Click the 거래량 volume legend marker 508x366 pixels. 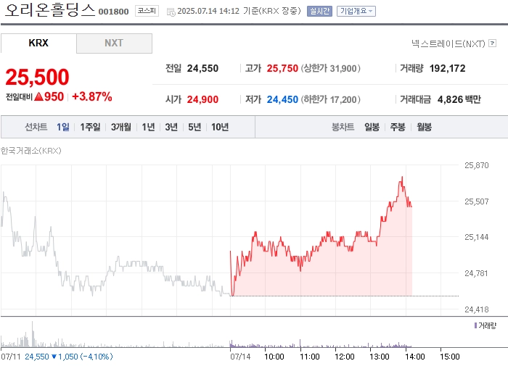475,325
